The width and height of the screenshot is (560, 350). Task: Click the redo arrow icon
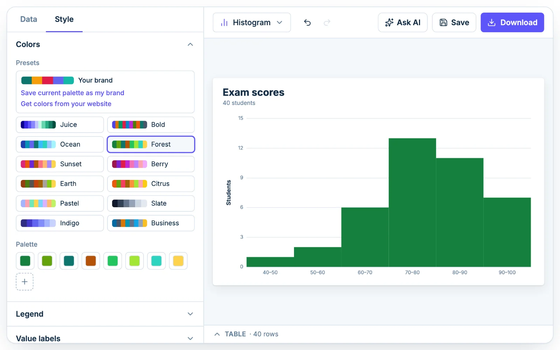coord(327,23)
